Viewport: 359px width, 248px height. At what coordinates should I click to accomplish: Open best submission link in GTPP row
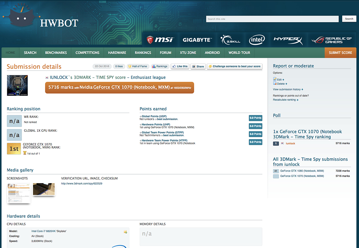tap(173, 135)
